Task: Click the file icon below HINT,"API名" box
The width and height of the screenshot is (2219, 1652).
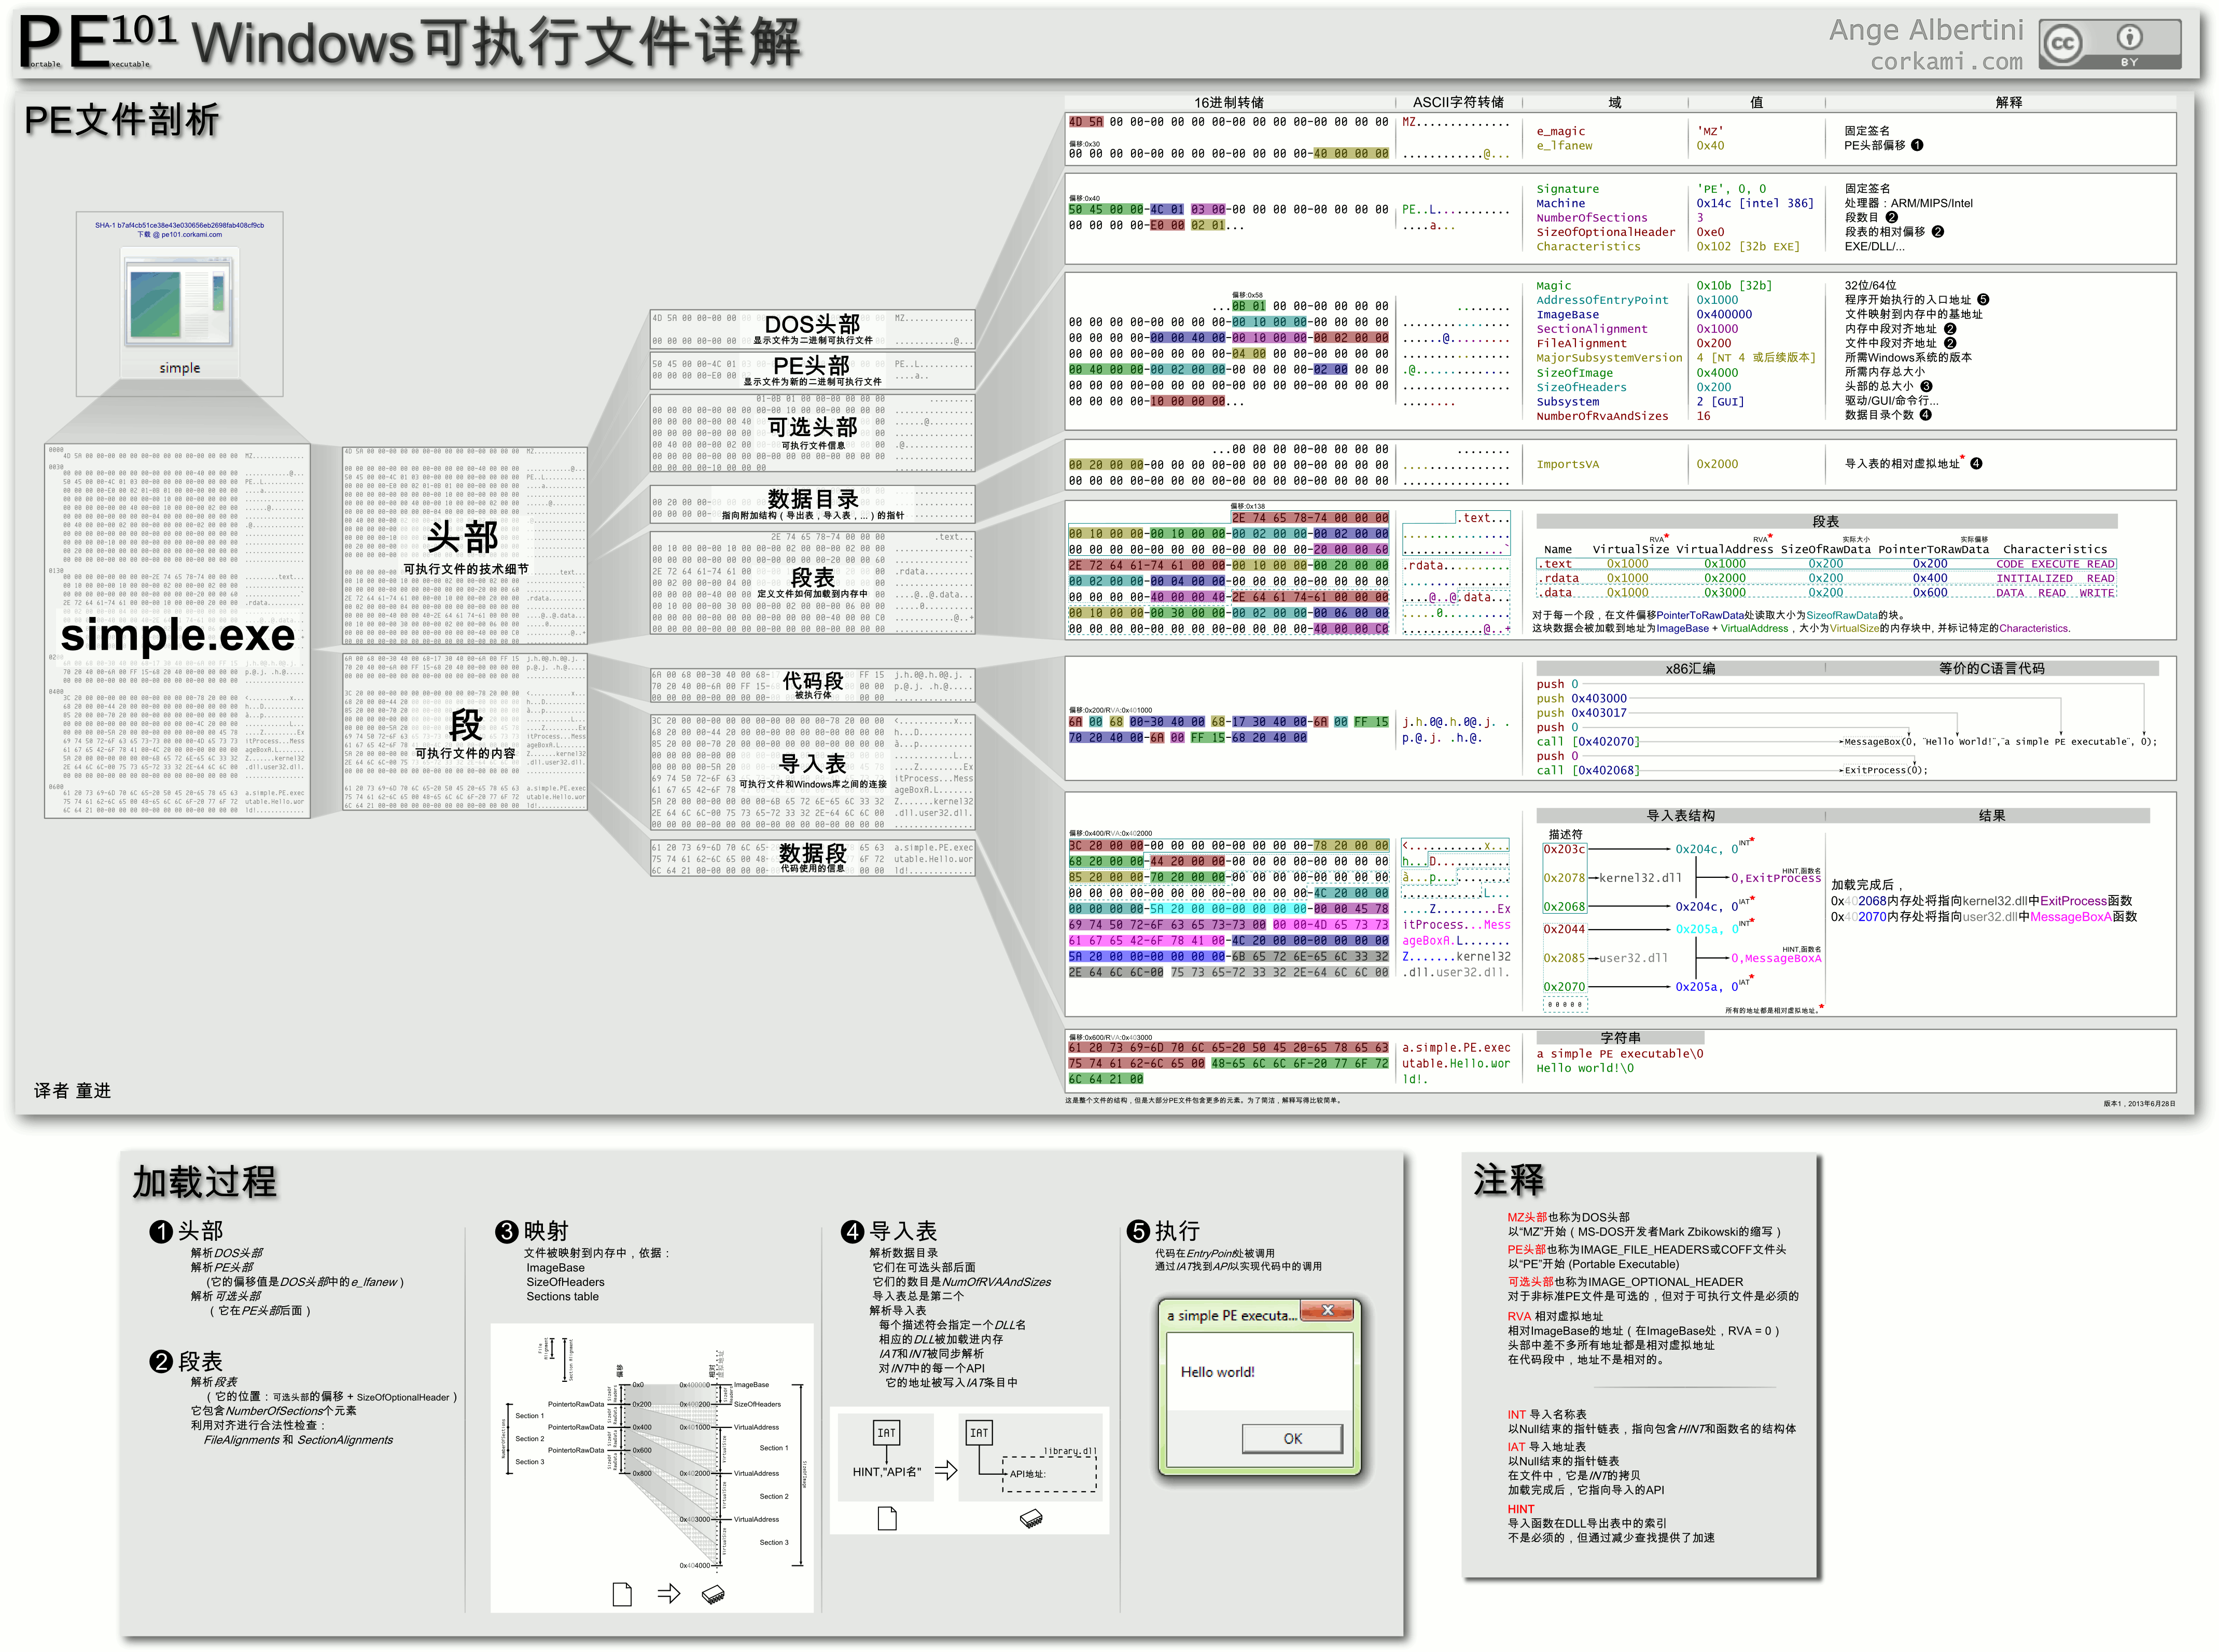Action: point(887,1519)
